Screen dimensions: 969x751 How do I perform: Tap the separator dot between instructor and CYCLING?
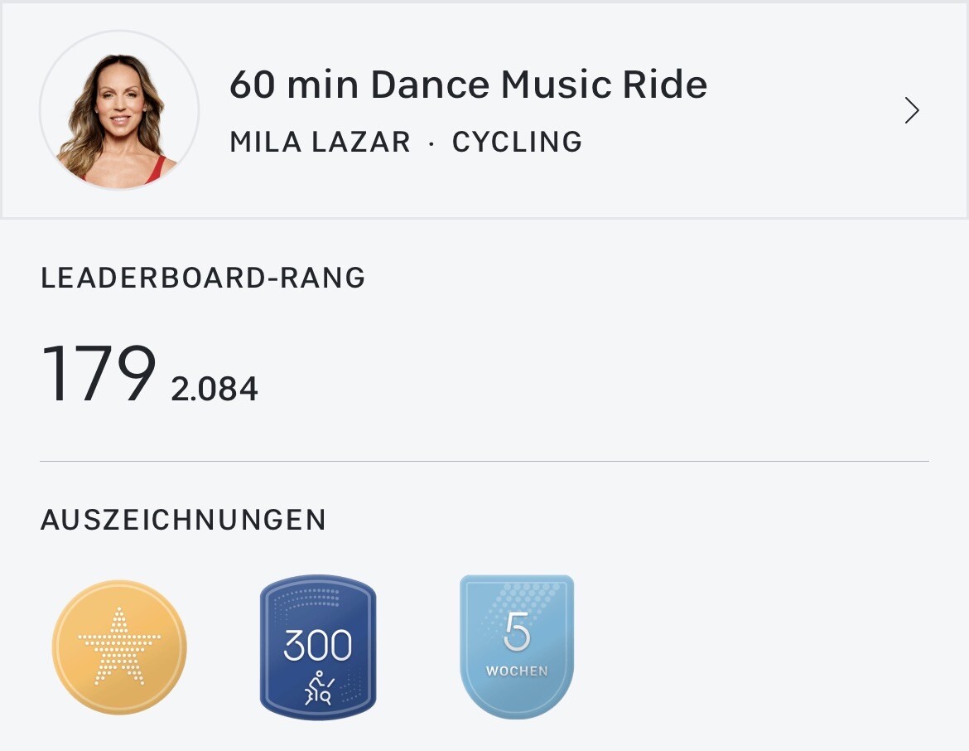coord(431,143)
